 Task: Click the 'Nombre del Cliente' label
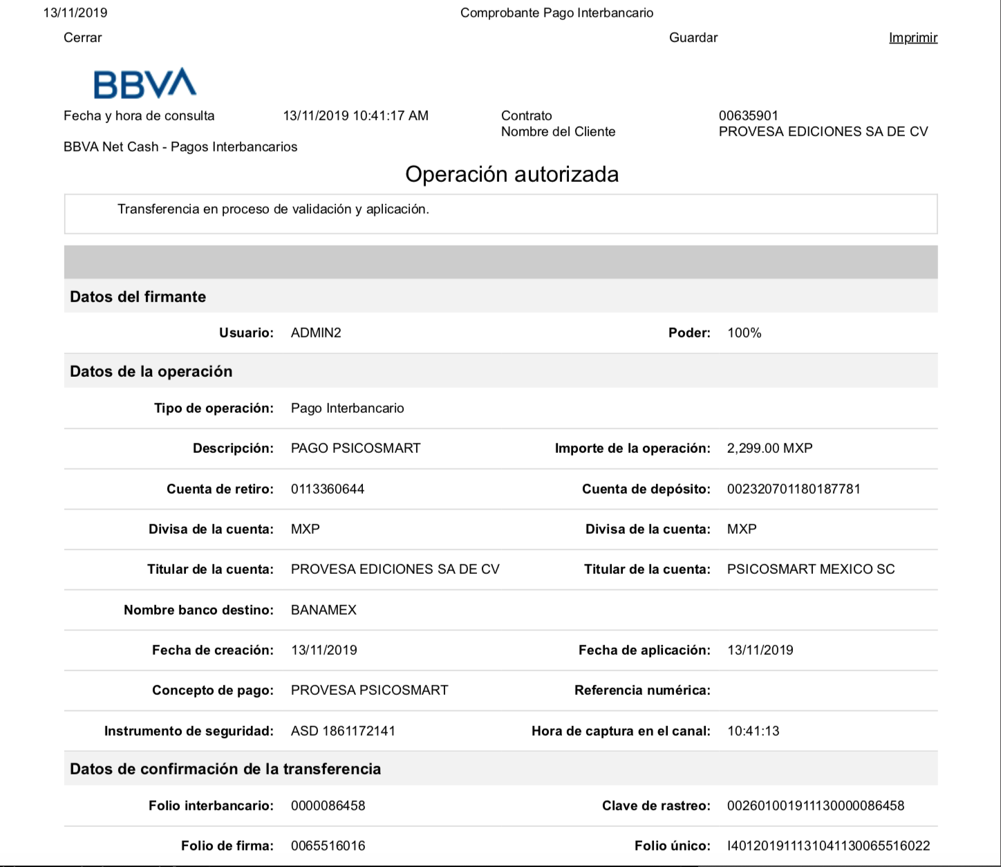point(558,131)
